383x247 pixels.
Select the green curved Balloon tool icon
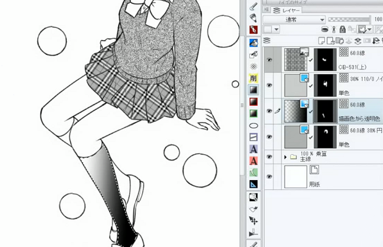(x=254, y=173)
